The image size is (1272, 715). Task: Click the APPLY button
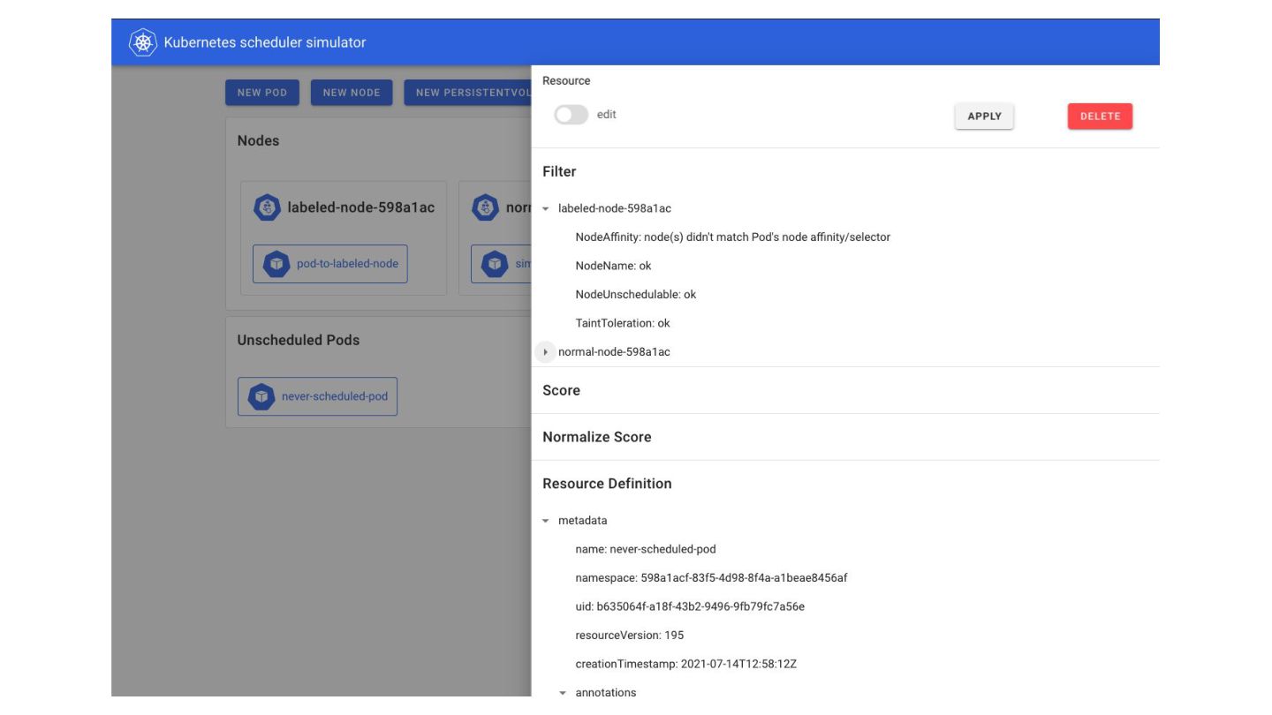[984, 117]
